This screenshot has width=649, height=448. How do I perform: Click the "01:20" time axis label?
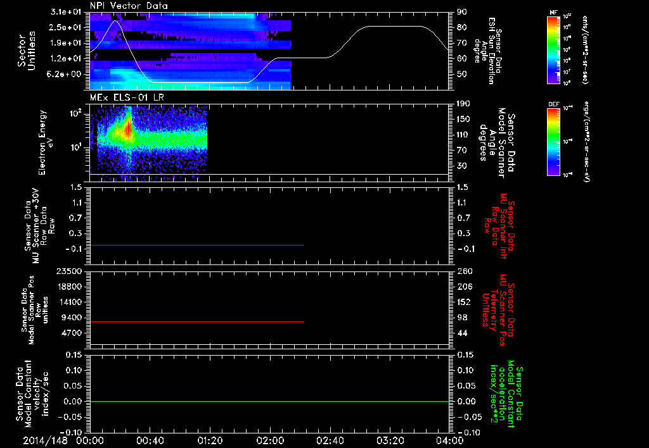coord(210,440)
